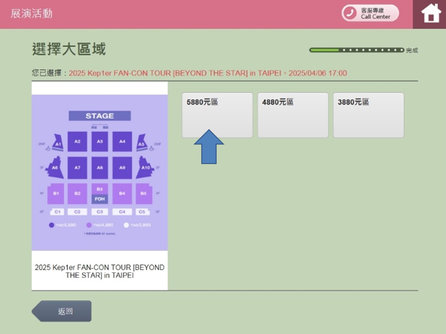The width and height of the screenshot is (446, 334).
Task: Click the 展演活動 header title
Action: (31, 14)
